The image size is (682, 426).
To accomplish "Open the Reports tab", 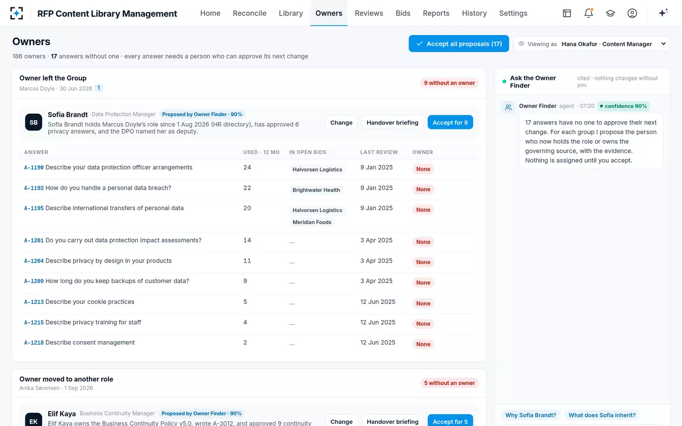I will (x=436, y=13).
